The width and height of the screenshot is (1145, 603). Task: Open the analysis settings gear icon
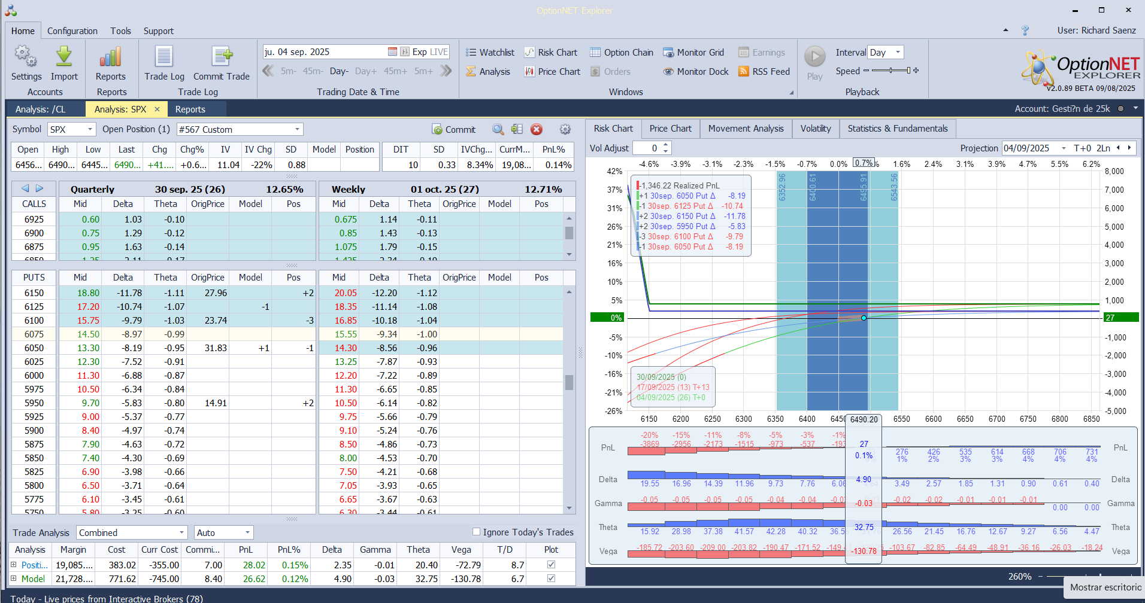(x=565, y=129)
